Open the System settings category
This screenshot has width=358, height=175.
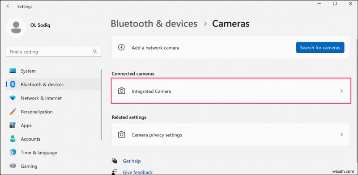point(53,71)
